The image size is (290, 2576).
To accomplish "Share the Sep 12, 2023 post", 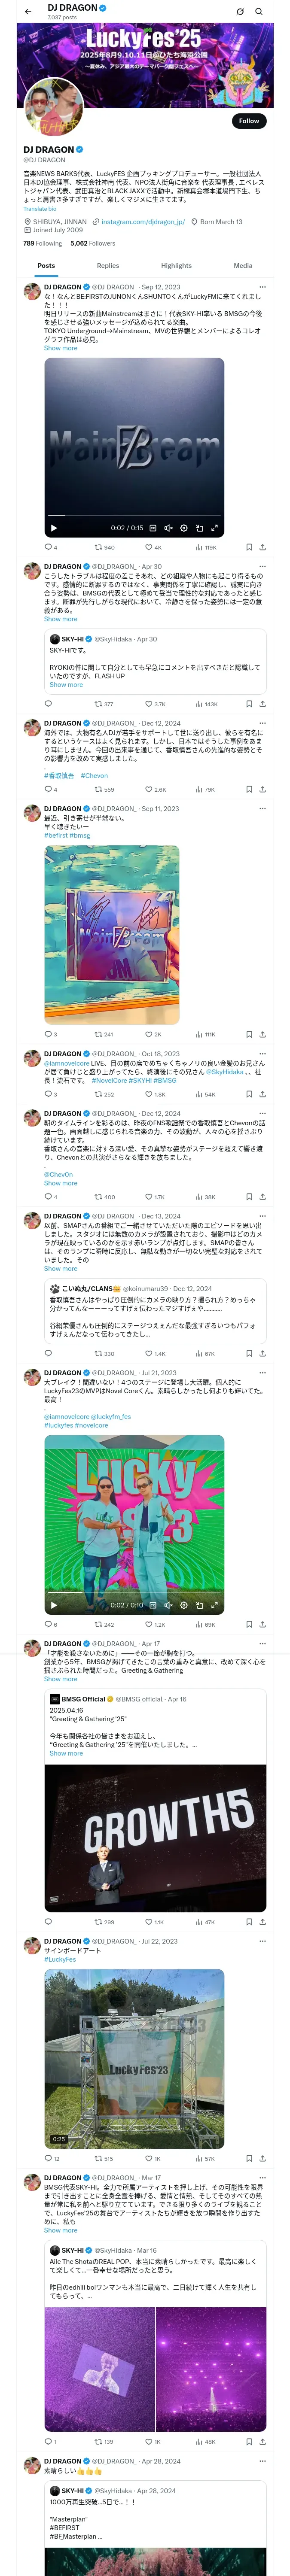I will pyautogui.click(x=262, y=547).
